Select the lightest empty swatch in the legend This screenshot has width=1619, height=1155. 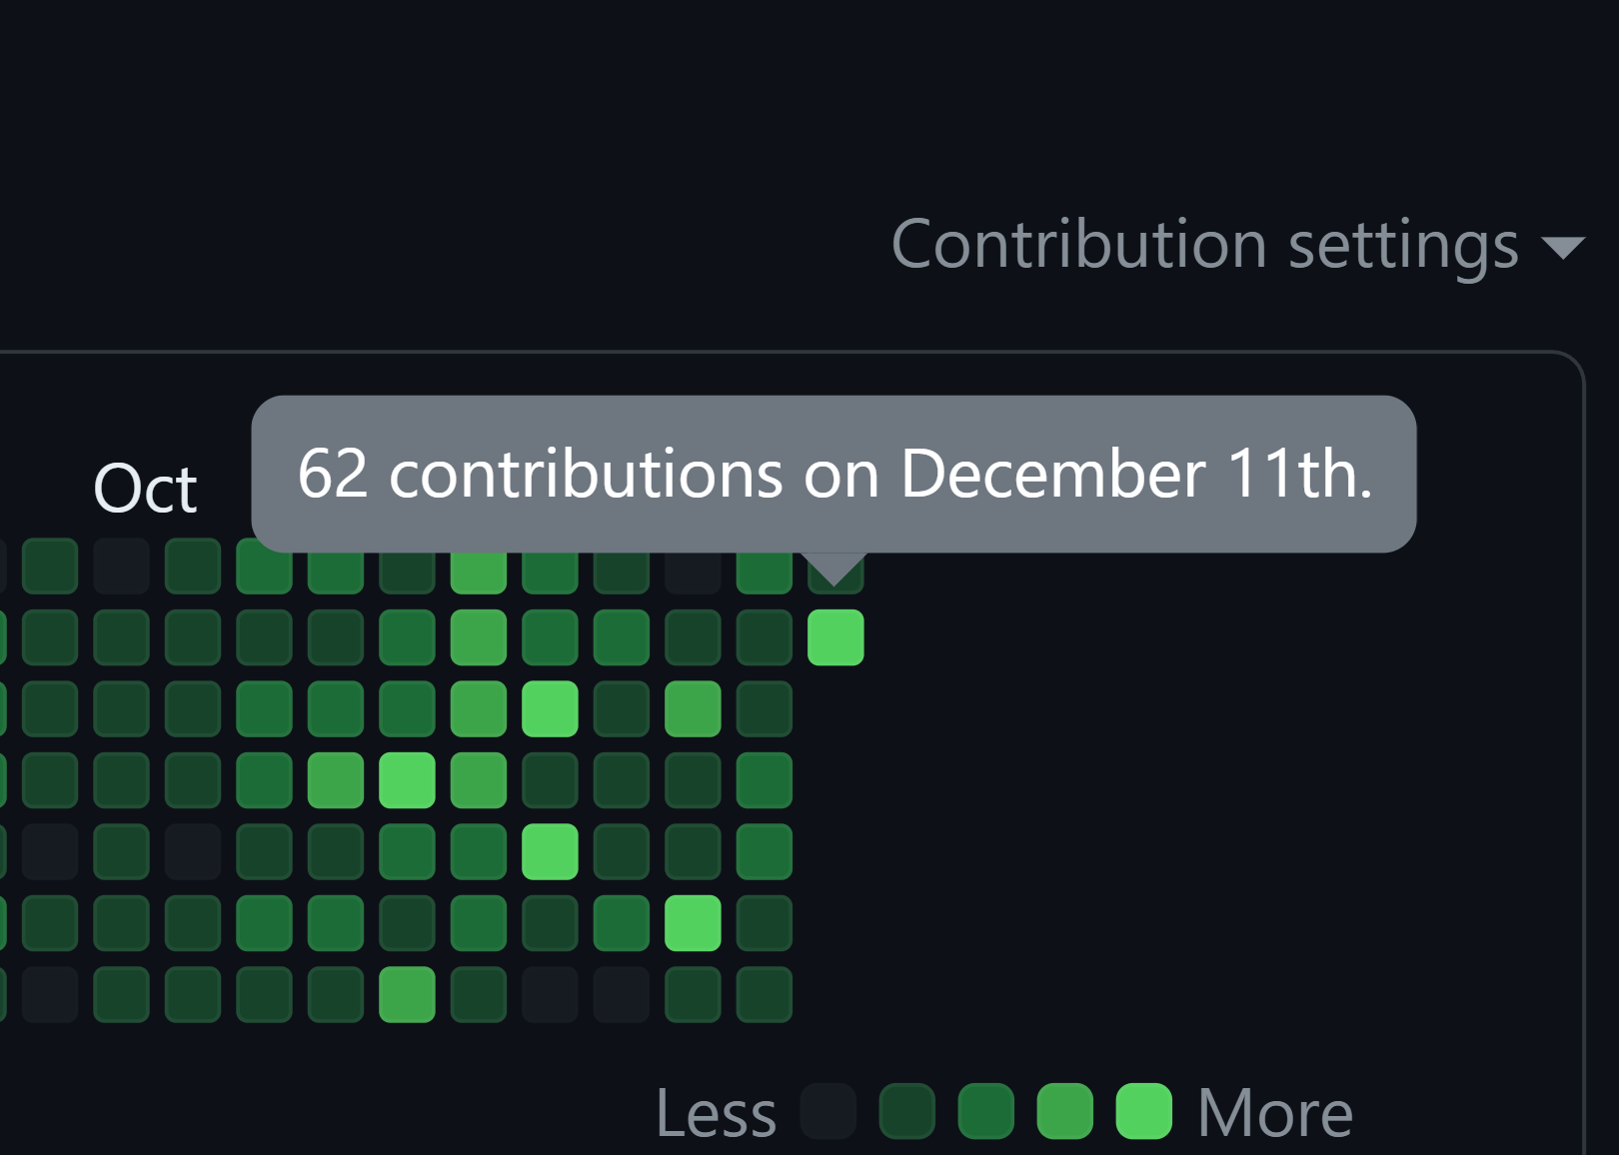click(x=828, y=1111)
